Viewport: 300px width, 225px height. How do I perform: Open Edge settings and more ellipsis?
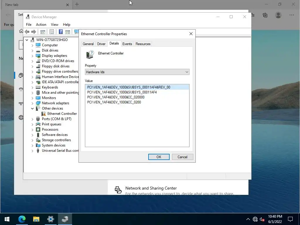pos(292,15)
